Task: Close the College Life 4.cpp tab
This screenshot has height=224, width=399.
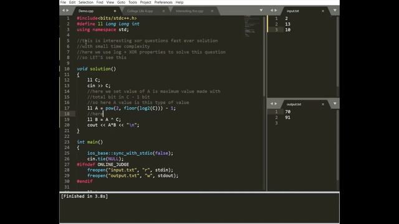Action: tap(163, 11)
